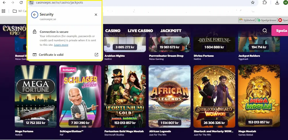Click the 19 961 673 kr jackpot amount
The image size is (288, 140).
point(170,47)
